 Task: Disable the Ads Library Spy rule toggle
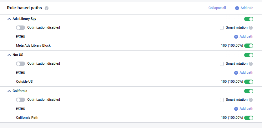coord(249,19)
